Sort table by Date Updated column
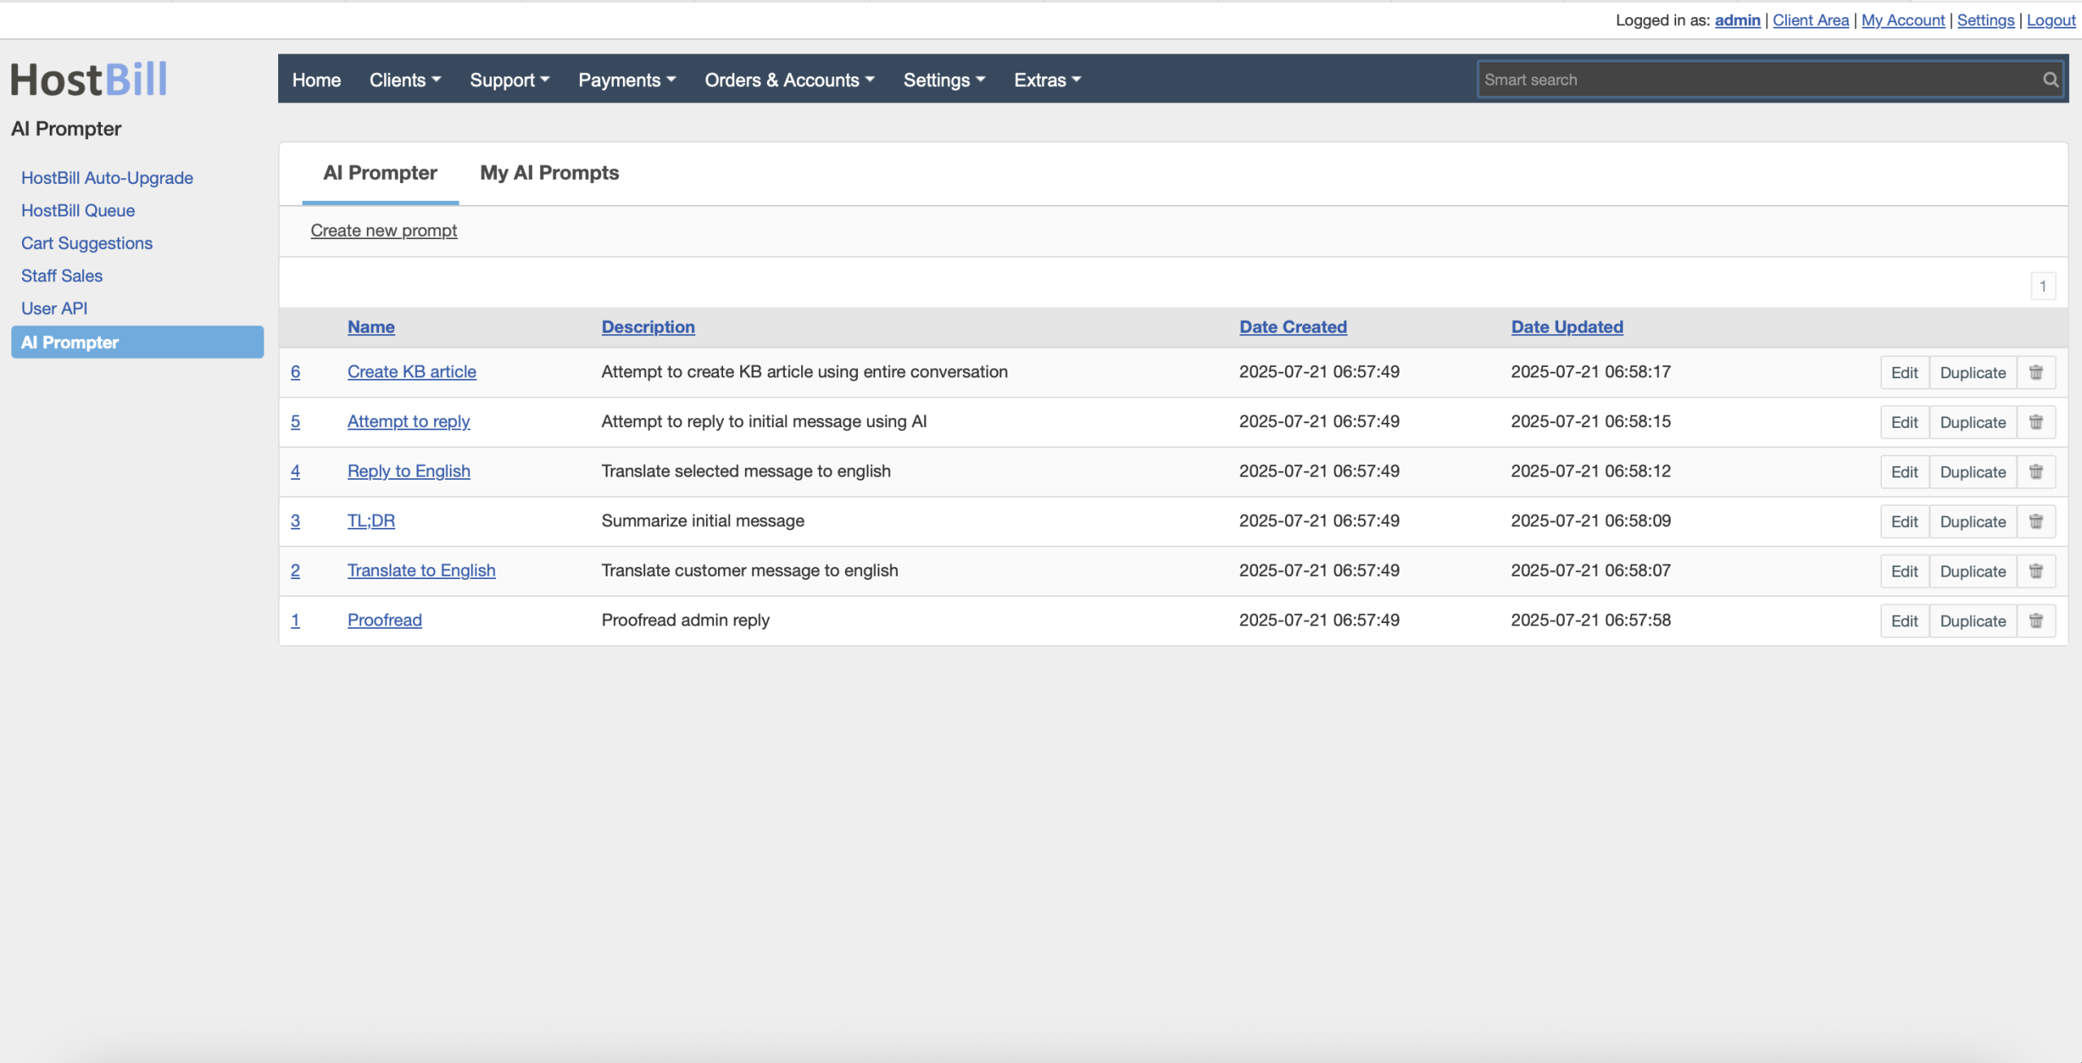Screen dimensions: 2082x1063 (1567, 326)
